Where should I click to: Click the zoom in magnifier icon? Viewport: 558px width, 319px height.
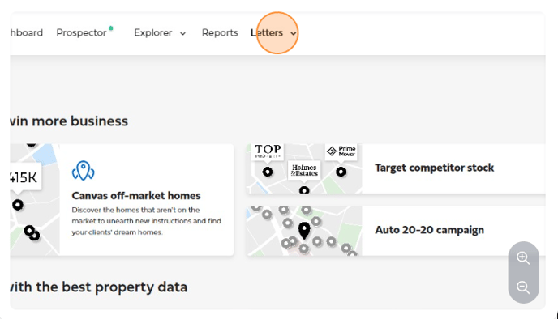coord(523,258)
